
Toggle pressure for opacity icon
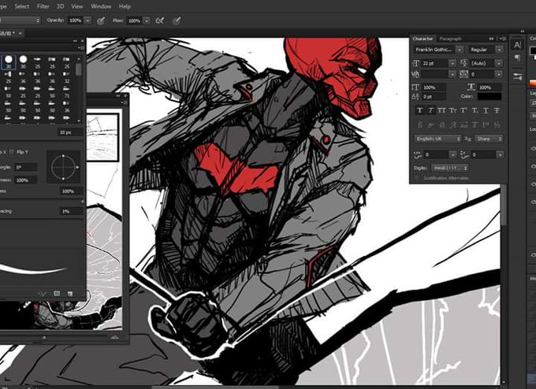(x=101, y=20)
